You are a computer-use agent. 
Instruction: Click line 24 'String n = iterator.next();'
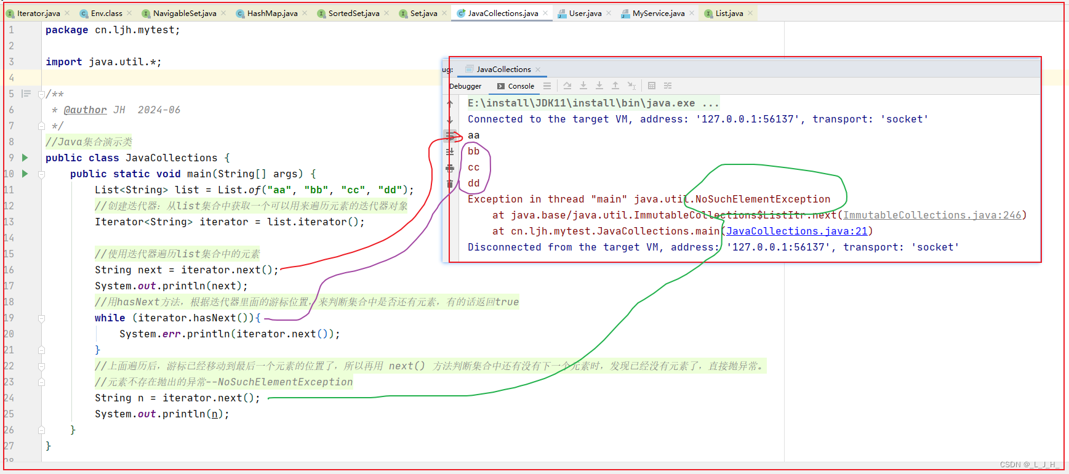coord(177,398)
